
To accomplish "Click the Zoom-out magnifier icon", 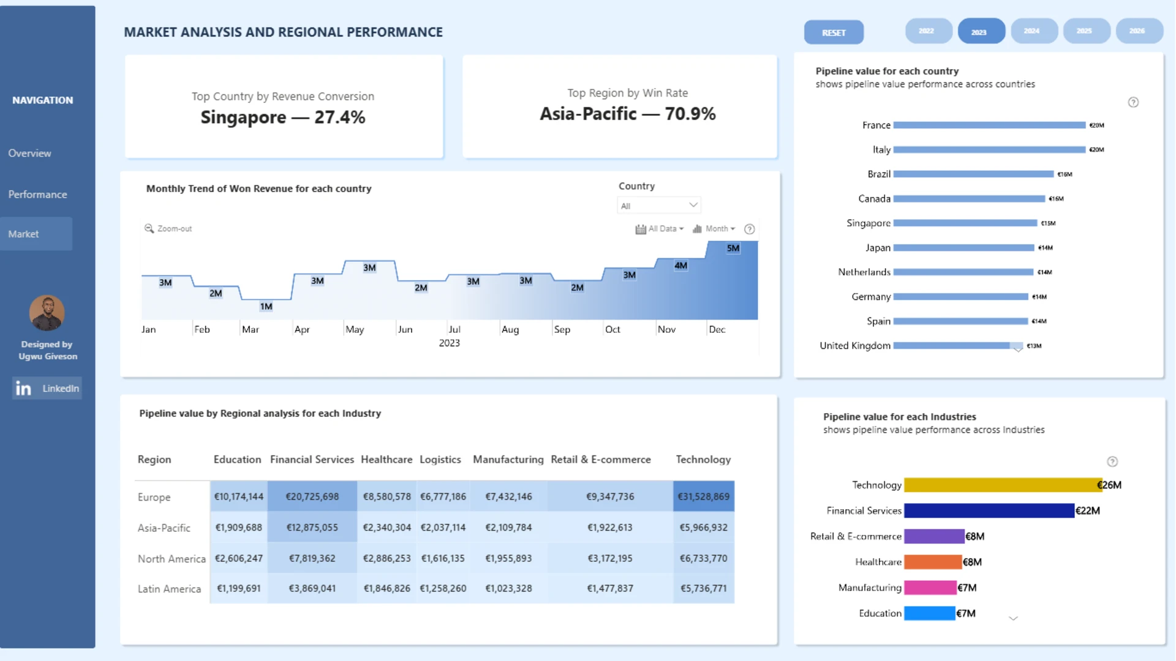I will click(149, 228).
